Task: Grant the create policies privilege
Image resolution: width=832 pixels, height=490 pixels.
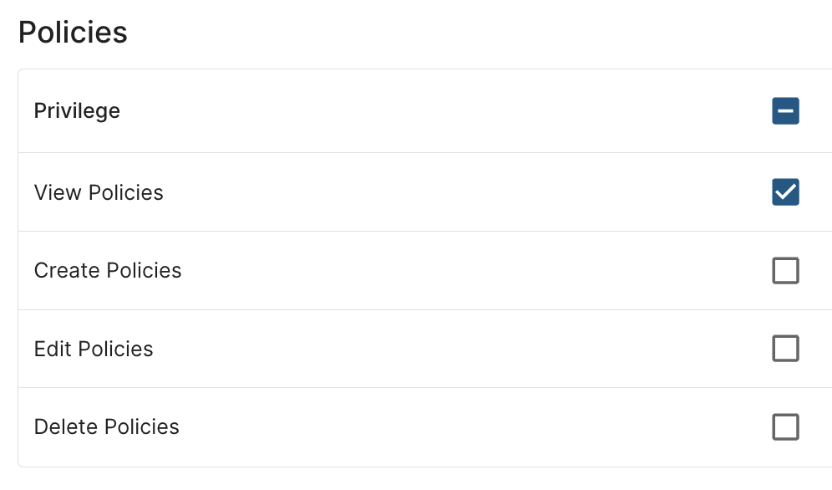Action: (x=785, y=271)
